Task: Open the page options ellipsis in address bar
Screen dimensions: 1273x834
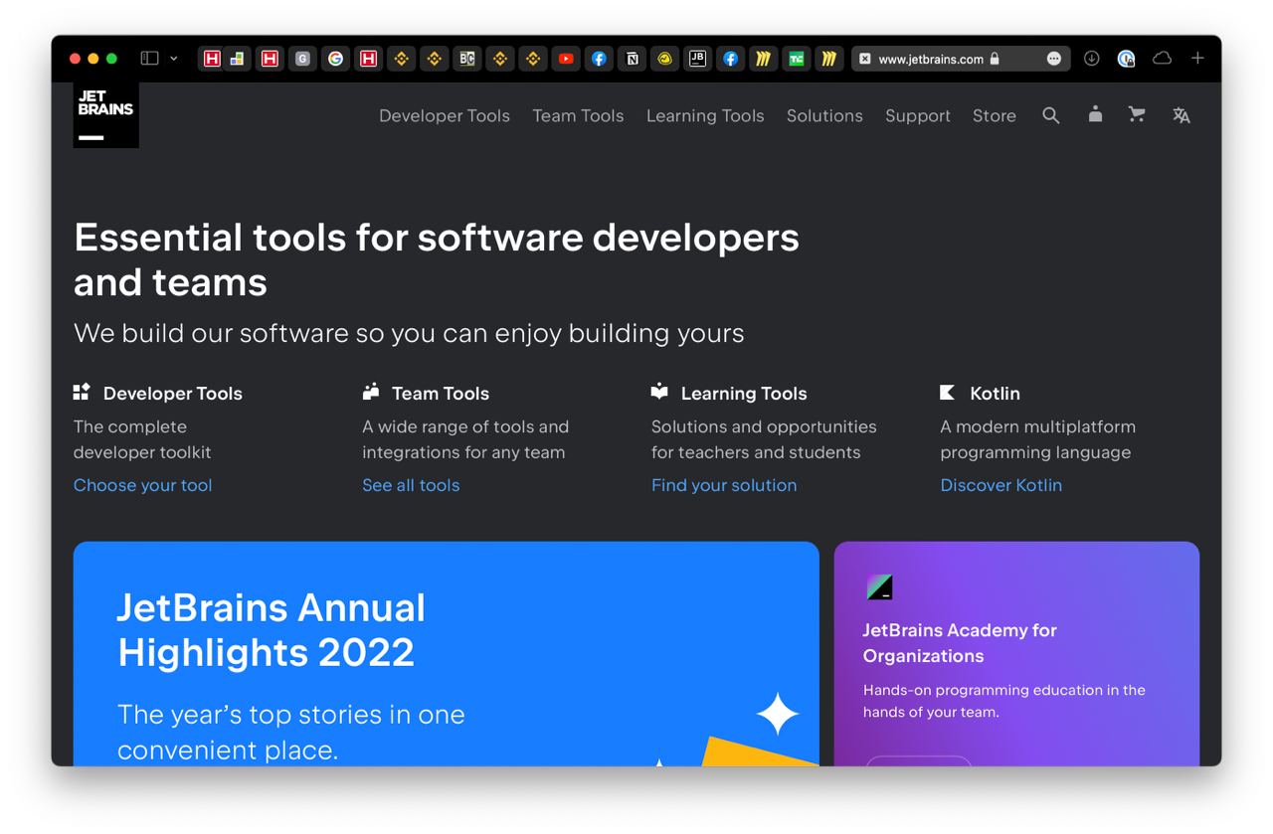Action: pyautogui.click(x=1054, y=59)
